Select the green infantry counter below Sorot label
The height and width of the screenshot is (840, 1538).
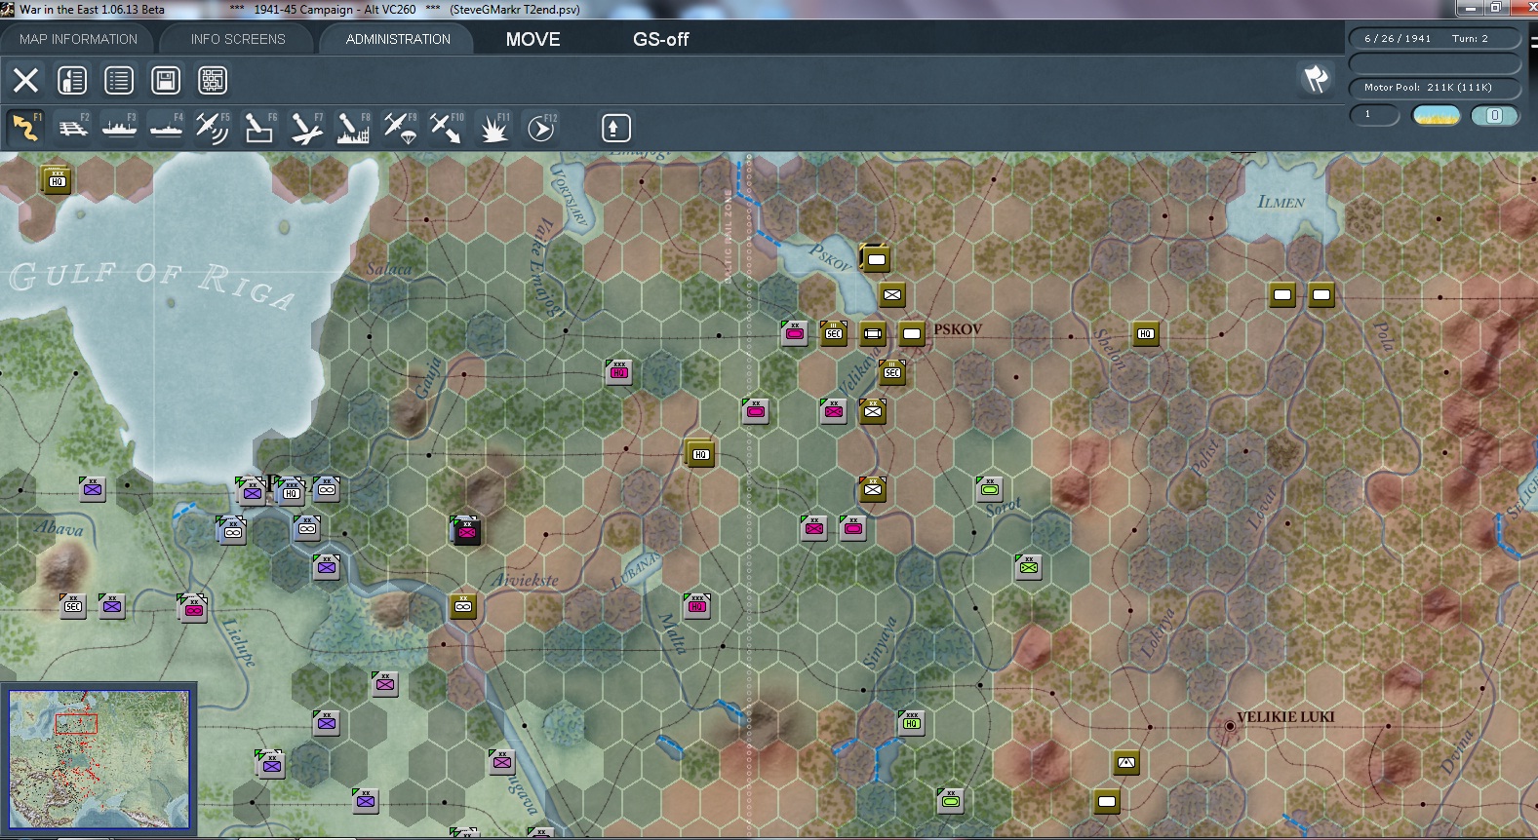pyautogui.click(x=1028, y=566)
